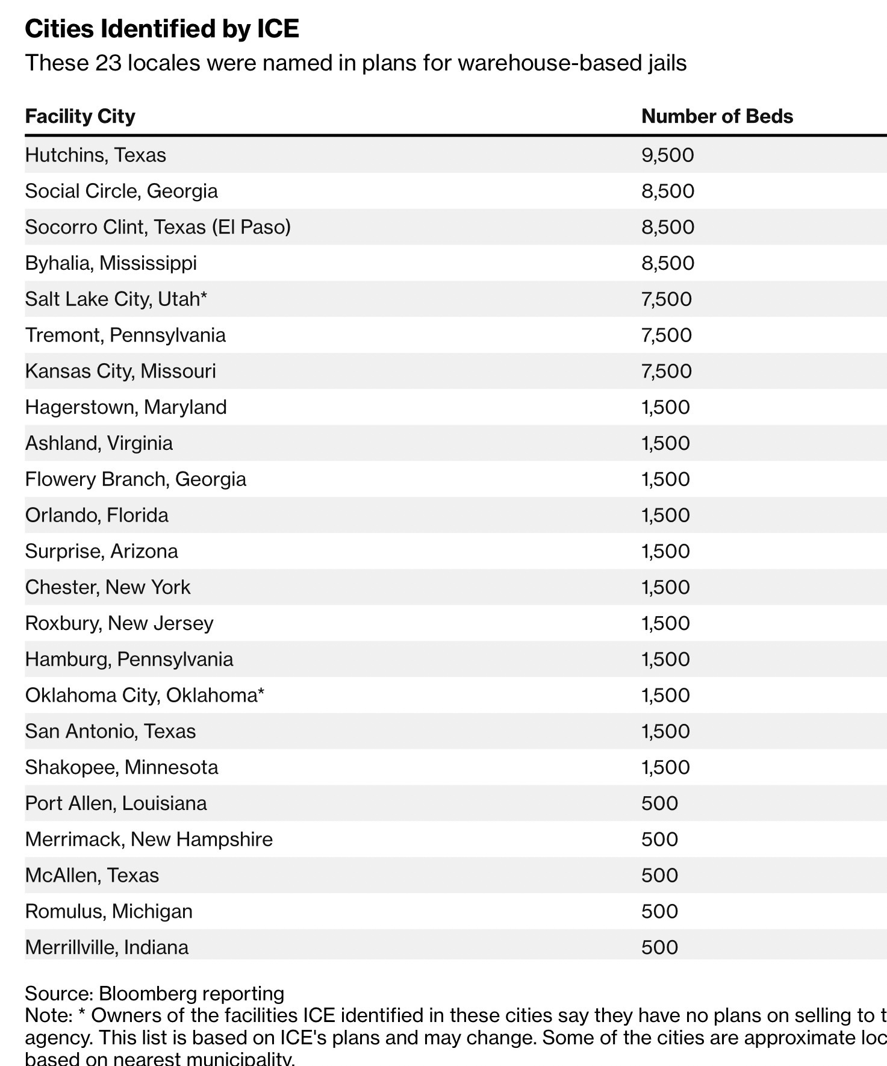This screenshot has height=1066, width=887.
Task: Click the "Number of Beds" column header
Action: click(717, 116)
